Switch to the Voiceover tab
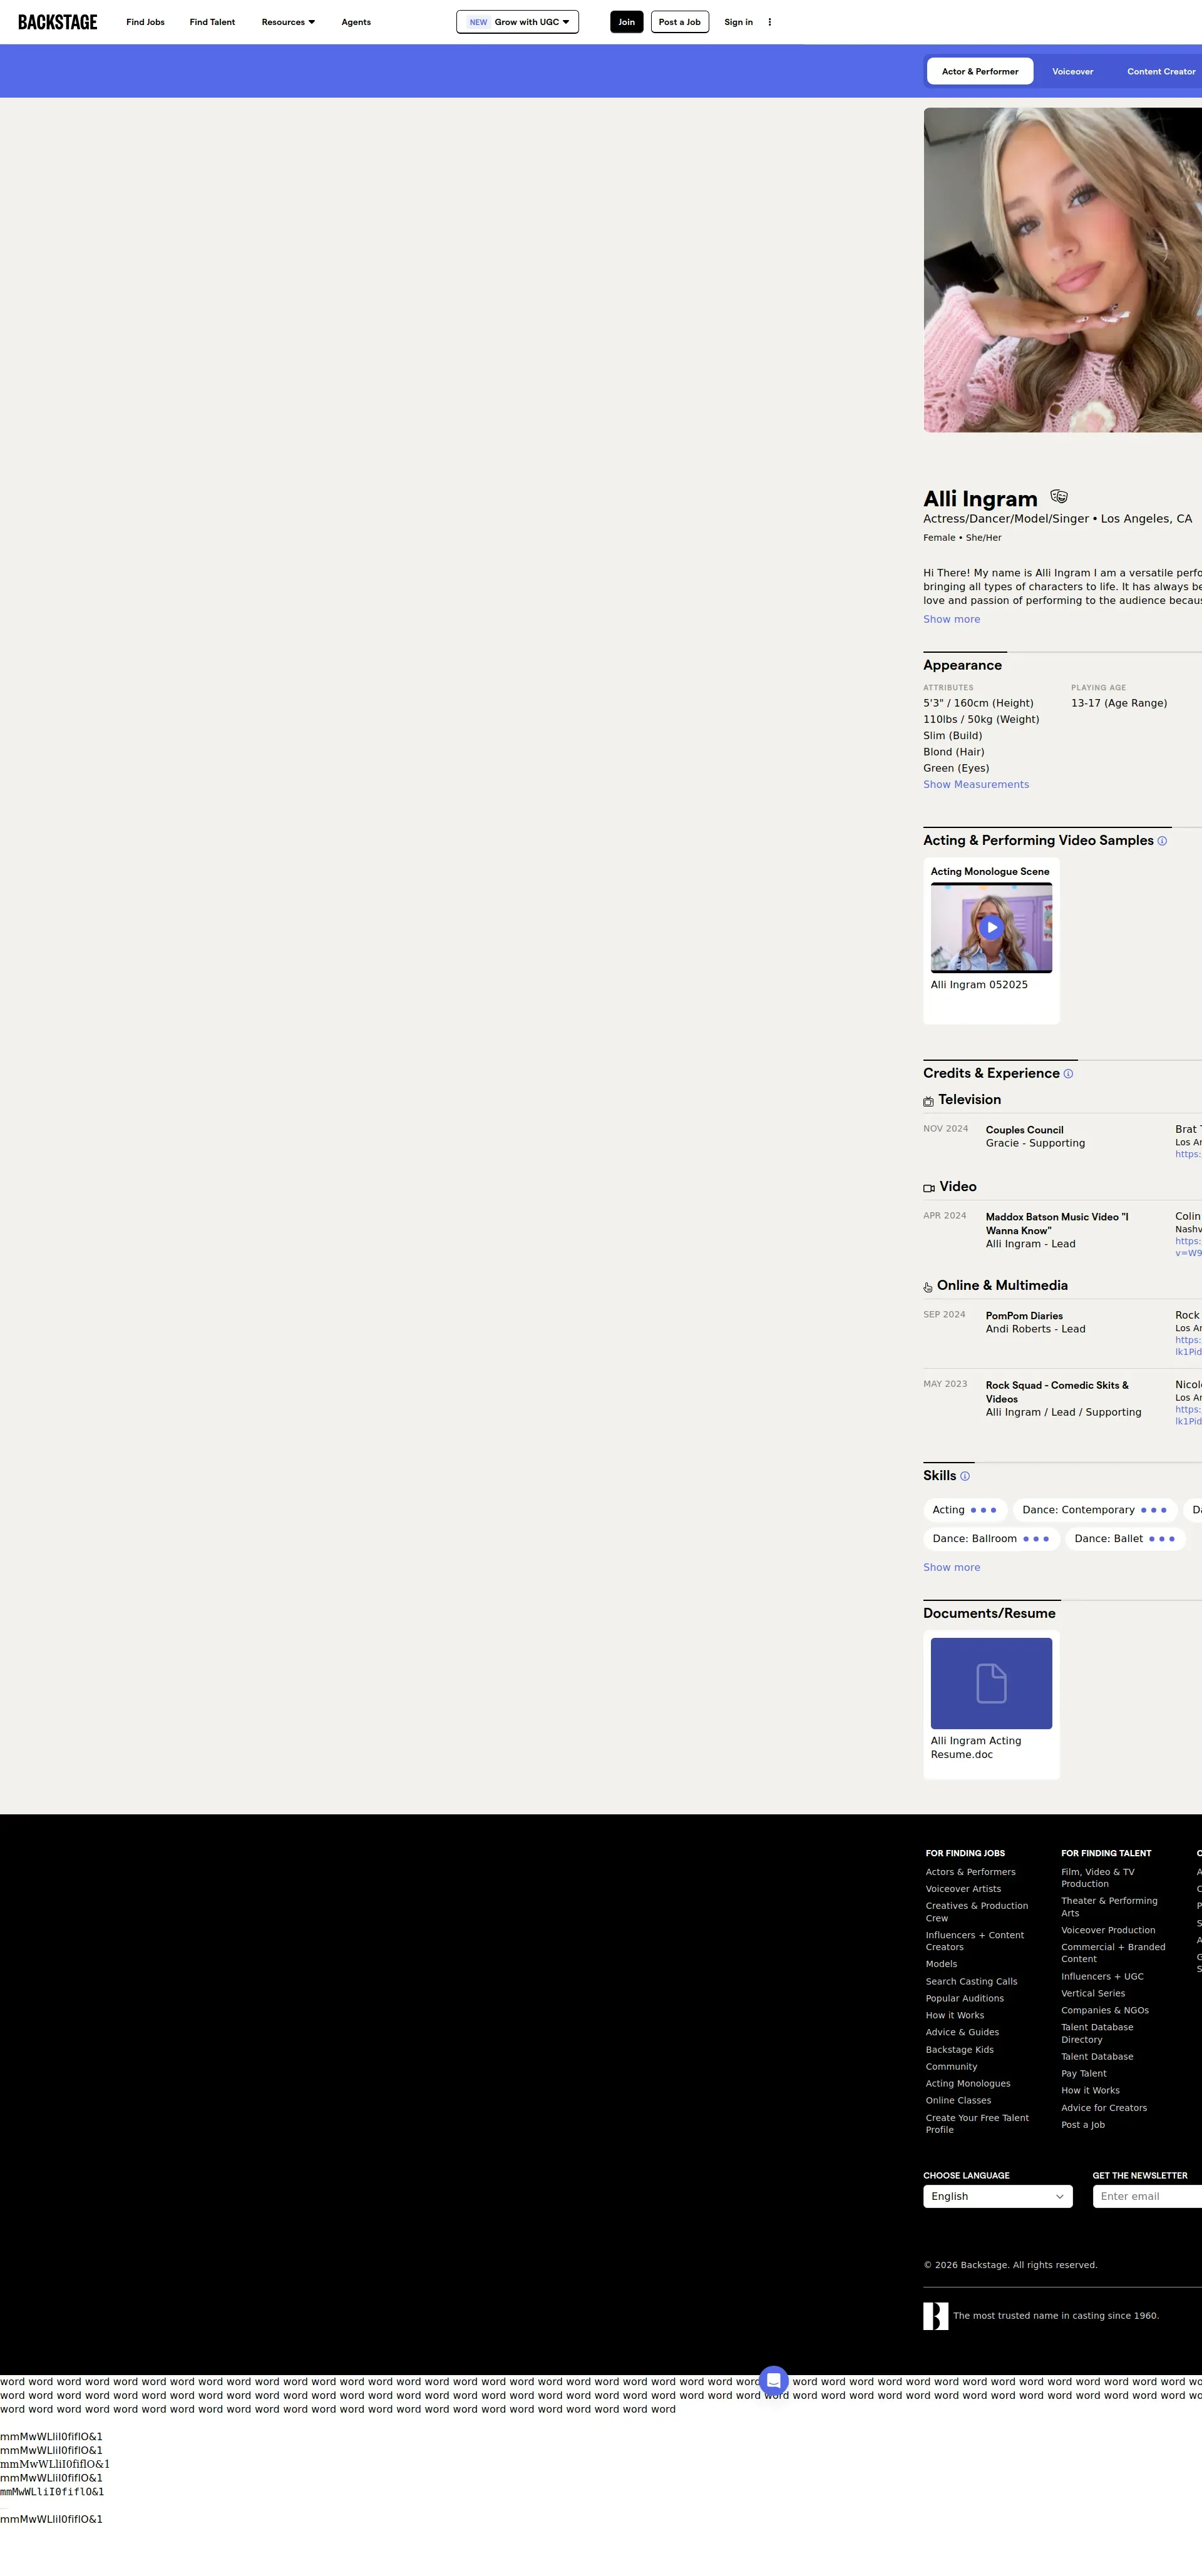1202x2576 pixels. click(1072, 71)
